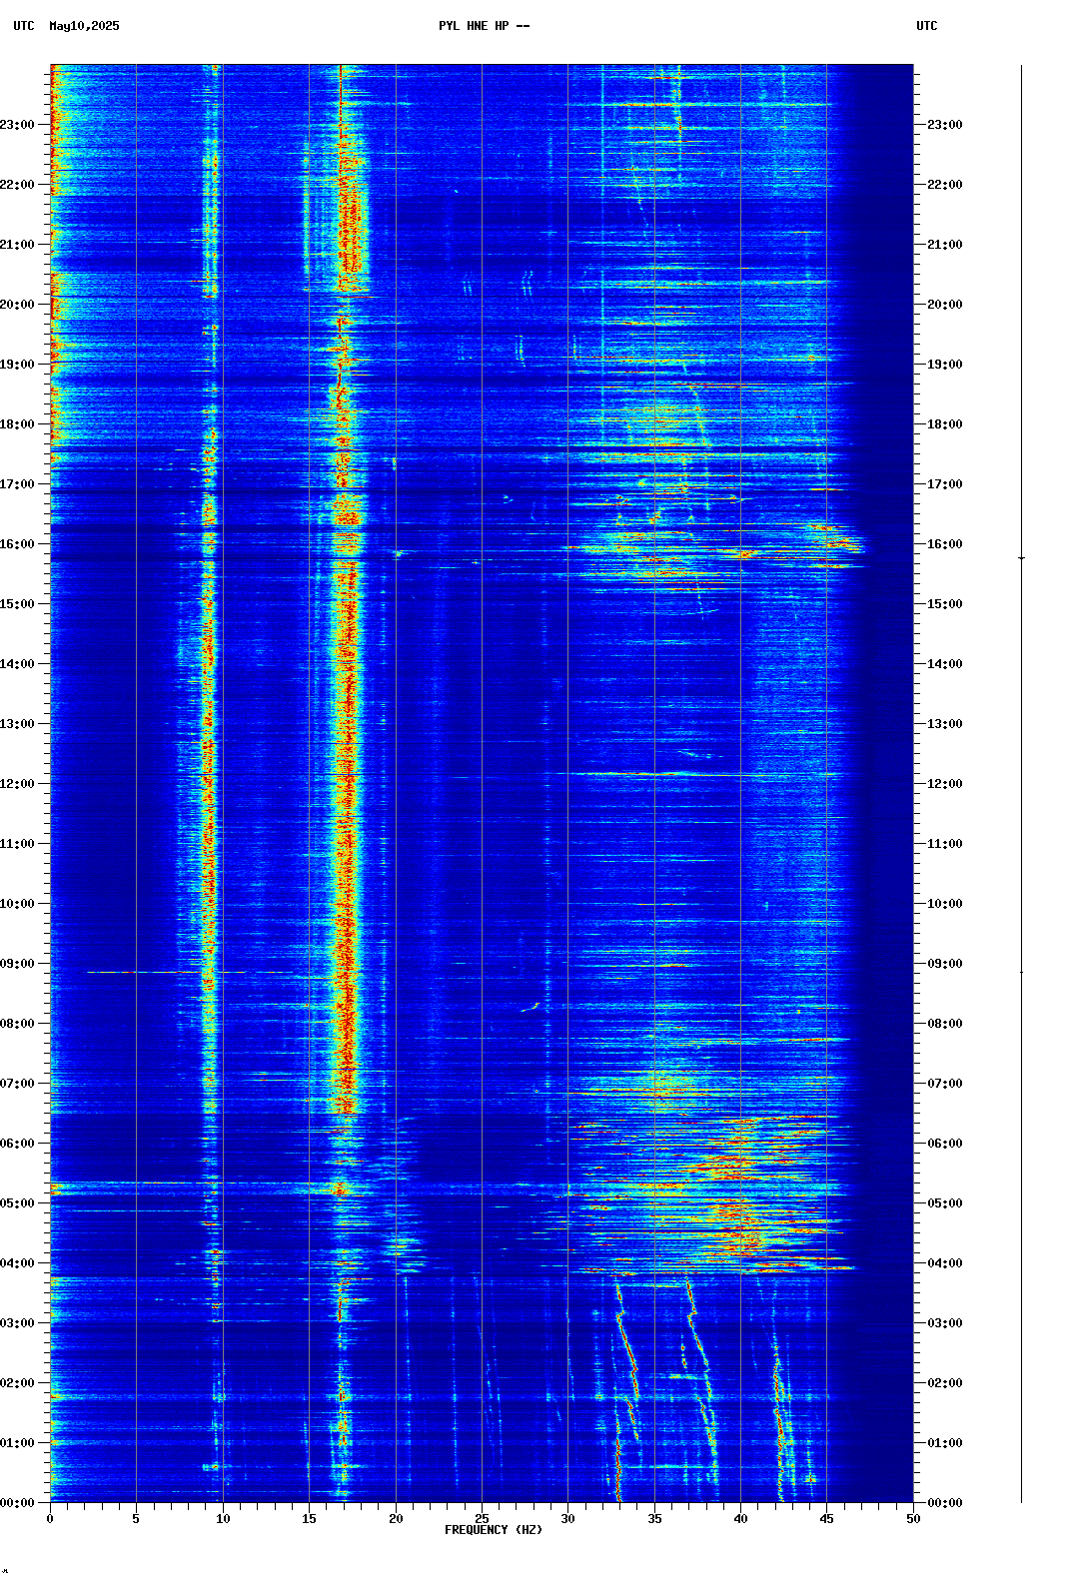Viewport: 1065px width, 1582px height.
Task: Click '21:00' on the right time axis
Action: pos(945,245)
